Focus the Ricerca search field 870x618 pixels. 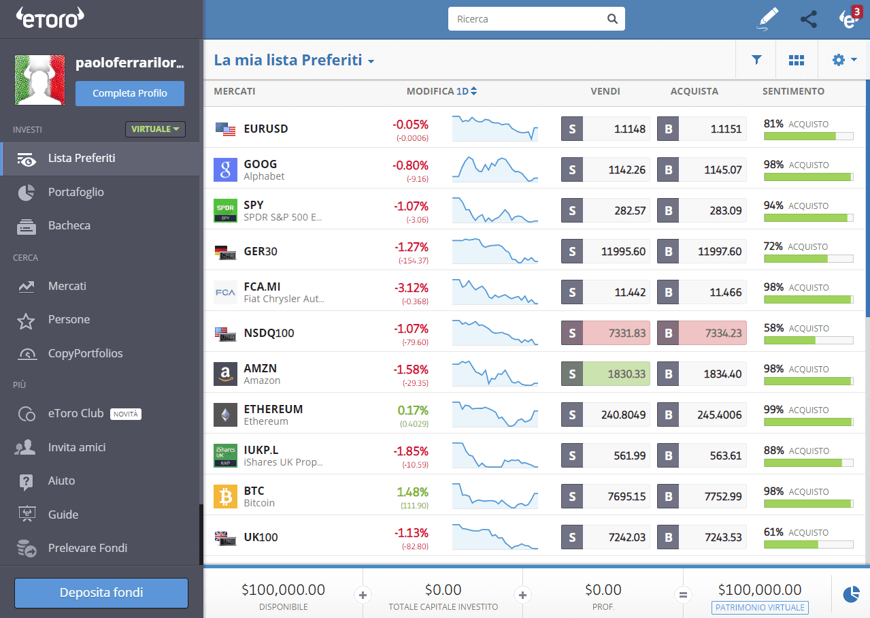(527, 19)
